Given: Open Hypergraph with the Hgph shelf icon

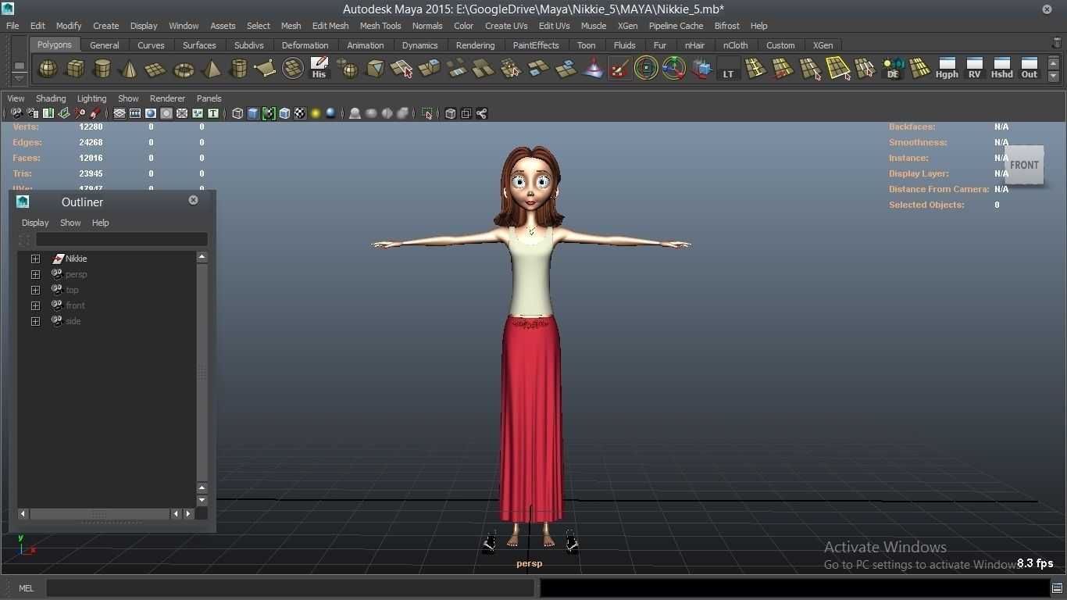Looking at the screenshot, I should pos(947,69).
